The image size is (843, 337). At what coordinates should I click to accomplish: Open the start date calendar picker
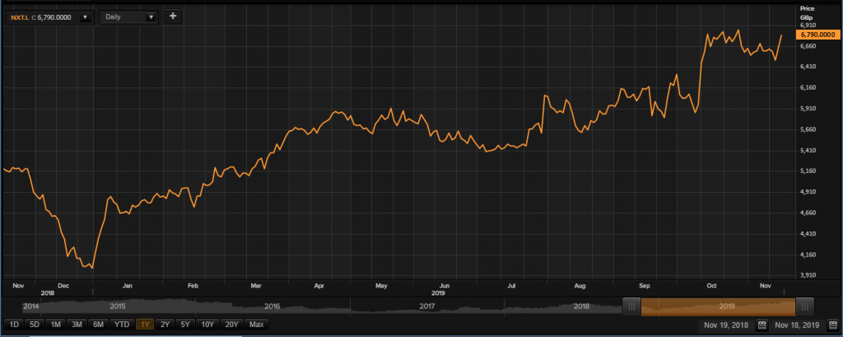[x=761, y=325]
